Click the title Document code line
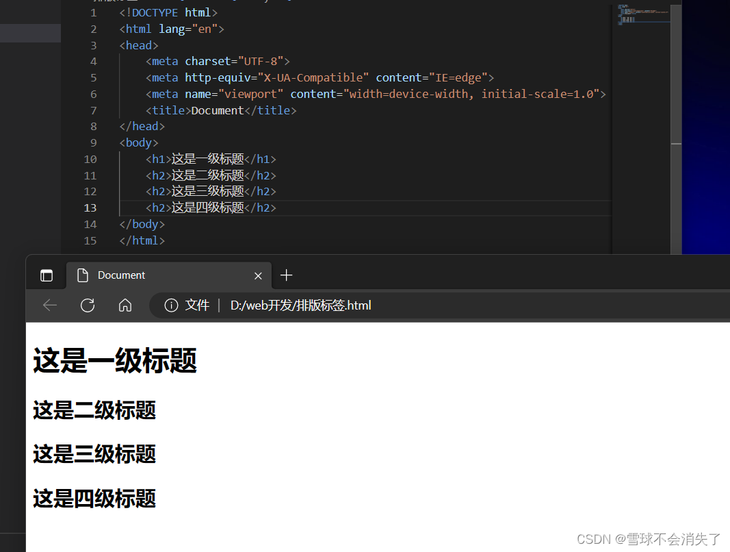This screenshot has width=730, height=552. (x=221, y=110)
